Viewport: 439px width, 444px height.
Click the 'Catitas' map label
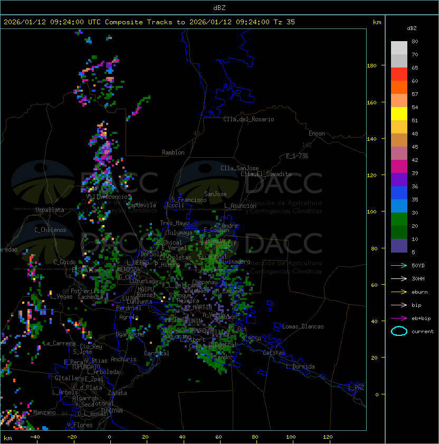tap(274, 353)
